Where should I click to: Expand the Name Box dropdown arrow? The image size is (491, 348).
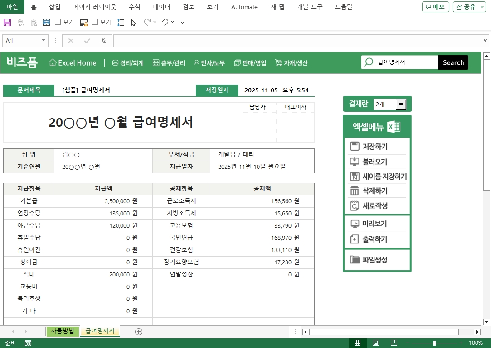click(x=44, y=41)
